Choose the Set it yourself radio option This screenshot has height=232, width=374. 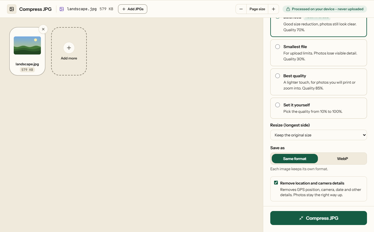pyautogui.click(x=278, y=105)
